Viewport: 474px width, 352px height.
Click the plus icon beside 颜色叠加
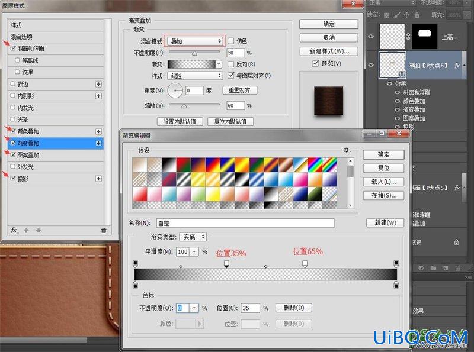click(98, 131)
